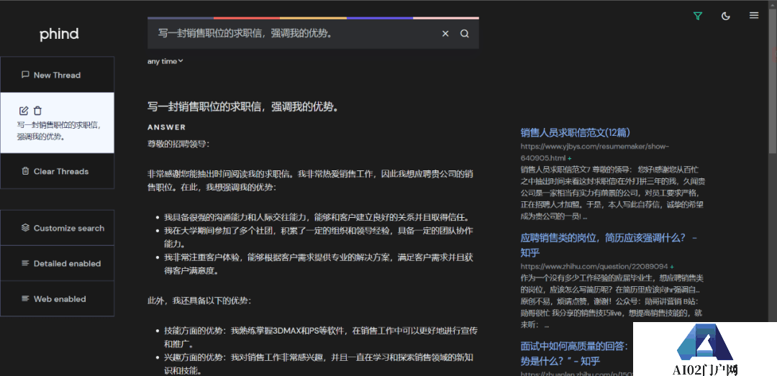Open the green filter funnel icon

[x=698, y=16]
